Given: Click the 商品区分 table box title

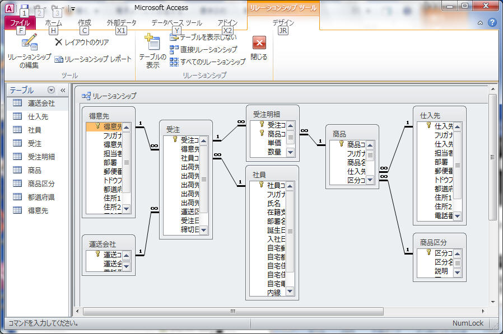Looking at the screenshot, I should click(434, 243).
